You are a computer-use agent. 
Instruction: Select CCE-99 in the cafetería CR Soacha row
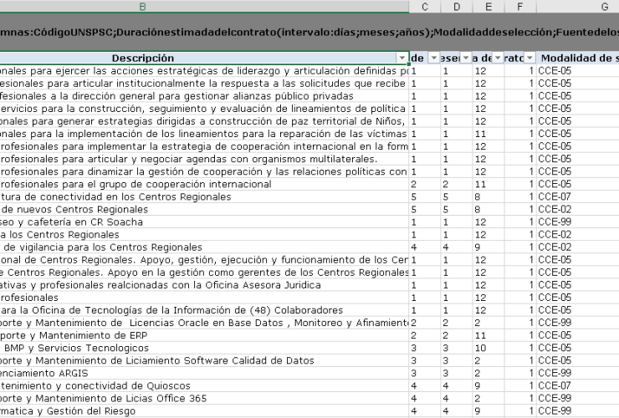[578, 222]
